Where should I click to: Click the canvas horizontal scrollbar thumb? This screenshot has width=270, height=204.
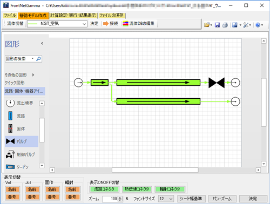(x=155, y=170)
